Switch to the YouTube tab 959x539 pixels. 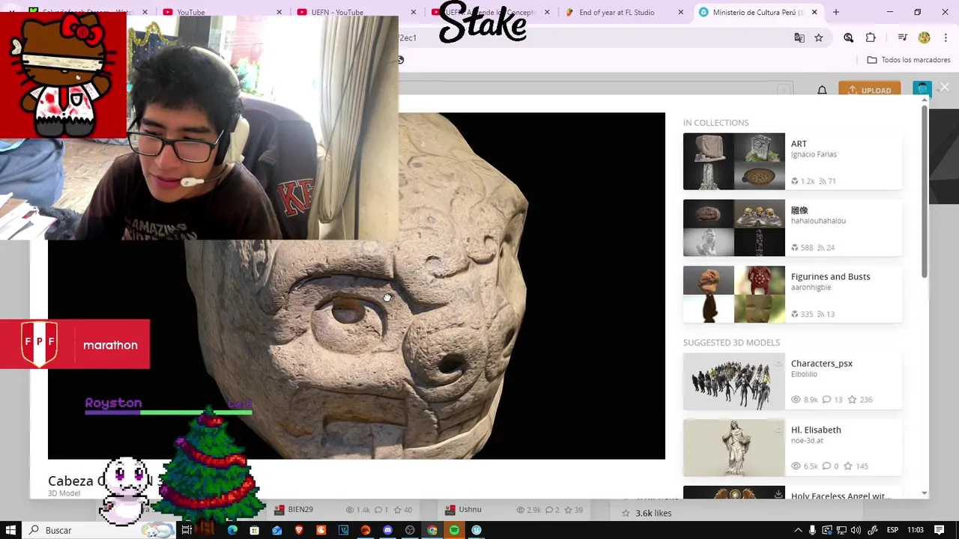tap(190, 12)
